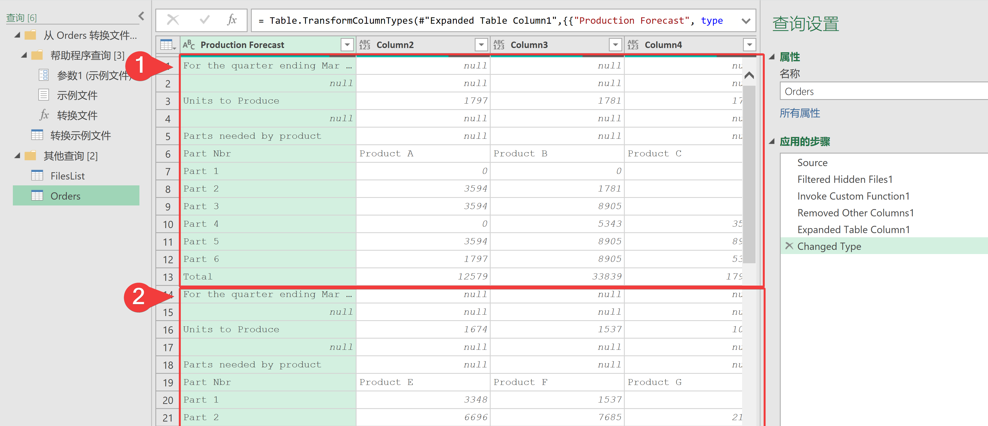Click the vertical scrollbar up arrow

[749, 75]
